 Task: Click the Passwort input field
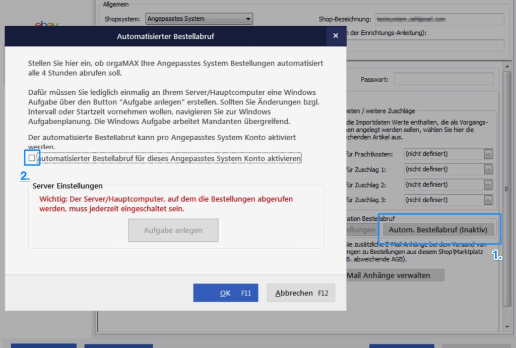point(443,79)
